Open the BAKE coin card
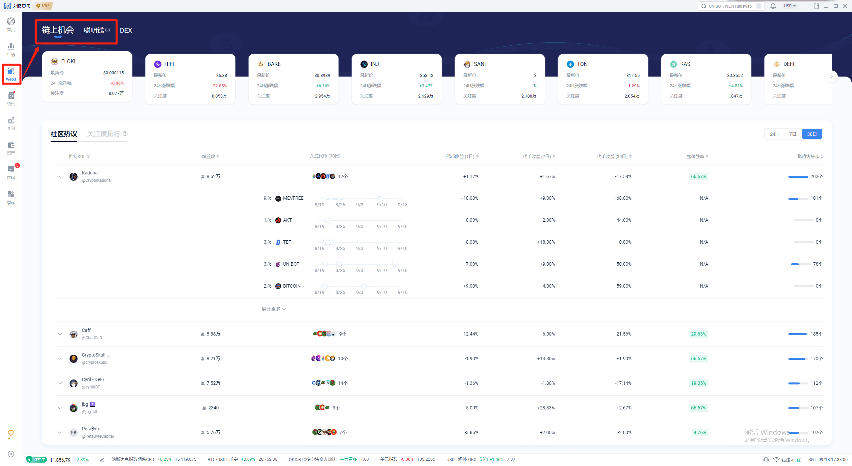 coord(294,79)
